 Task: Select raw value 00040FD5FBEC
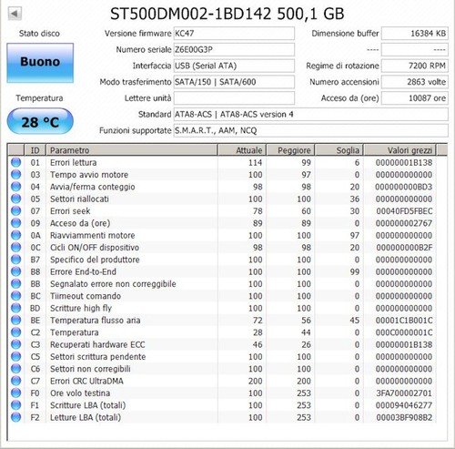[x=404, y=211]
